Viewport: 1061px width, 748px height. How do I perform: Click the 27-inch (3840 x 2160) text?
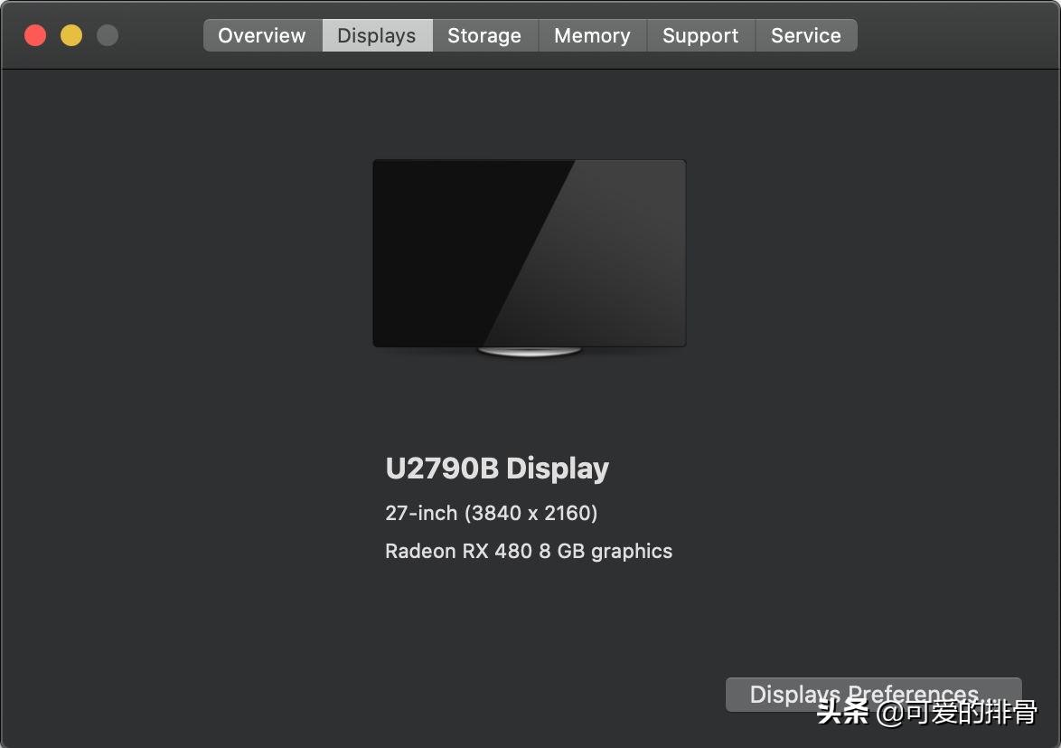click(x=492, y=513)
